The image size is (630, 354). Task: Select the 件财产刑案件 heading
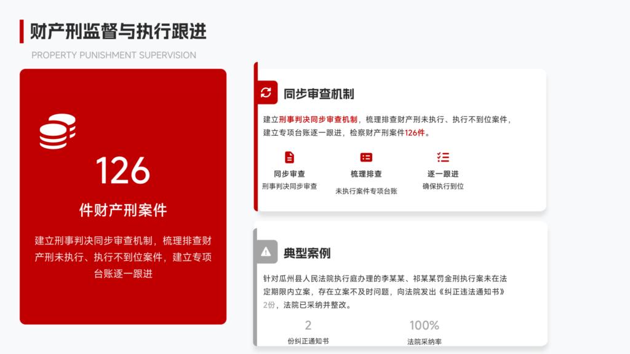[x=123, y=210]
